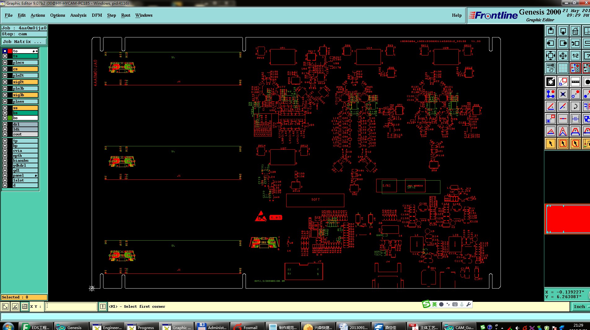Viewport: 590px width, 330px height.
Task: Toggle display checkbox for layer pln3b
Action: [x=5, y=88]
